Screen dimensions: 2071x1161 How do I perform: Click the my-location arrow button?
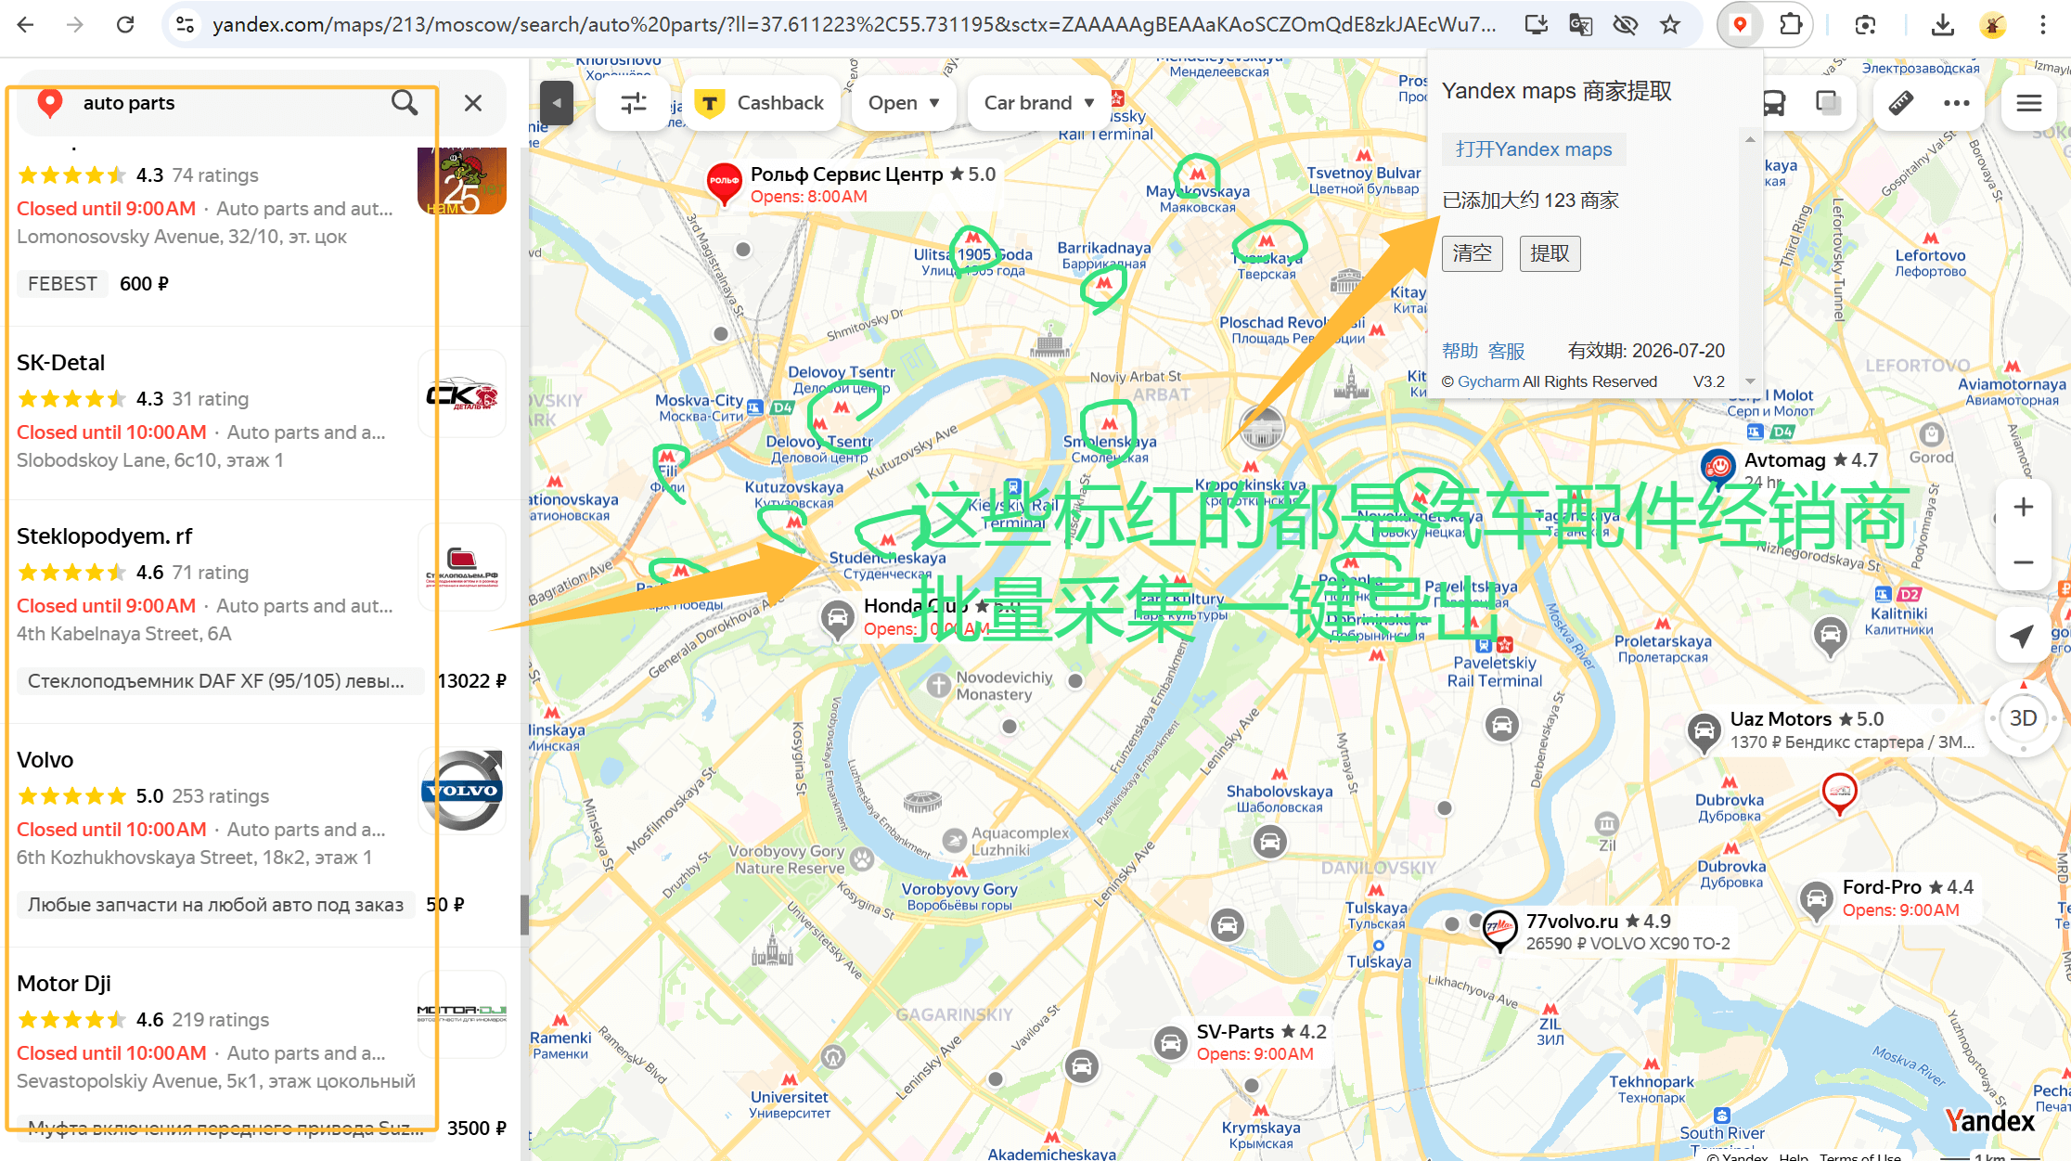[x=2024, y=636]
